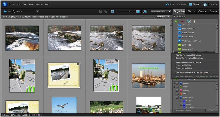Viewport: 220px width, 117px height.
Task: Check the Coral tag checkbox
Action: coord(181,101)
